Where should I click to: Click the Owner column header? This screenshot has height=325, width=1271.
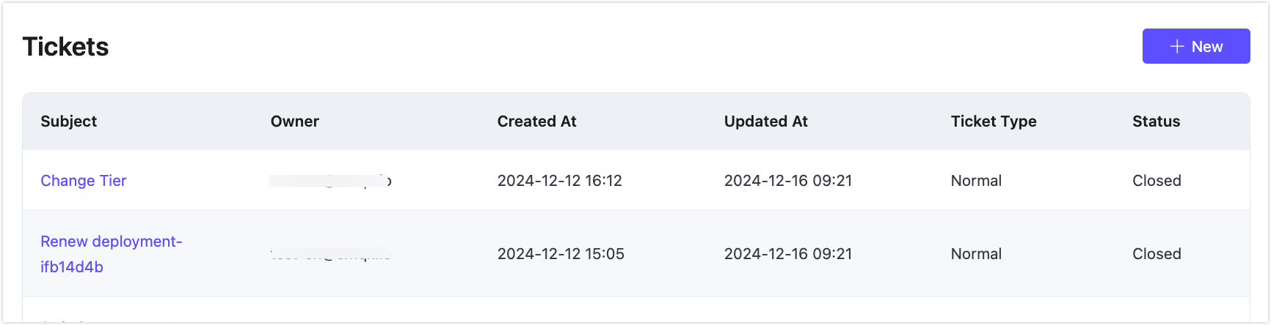click(x=295, y=122)
